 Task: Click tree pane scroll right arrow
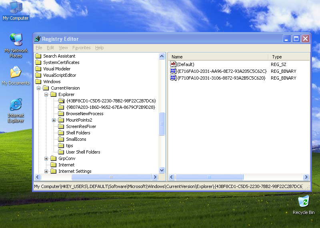coord(155,177)
